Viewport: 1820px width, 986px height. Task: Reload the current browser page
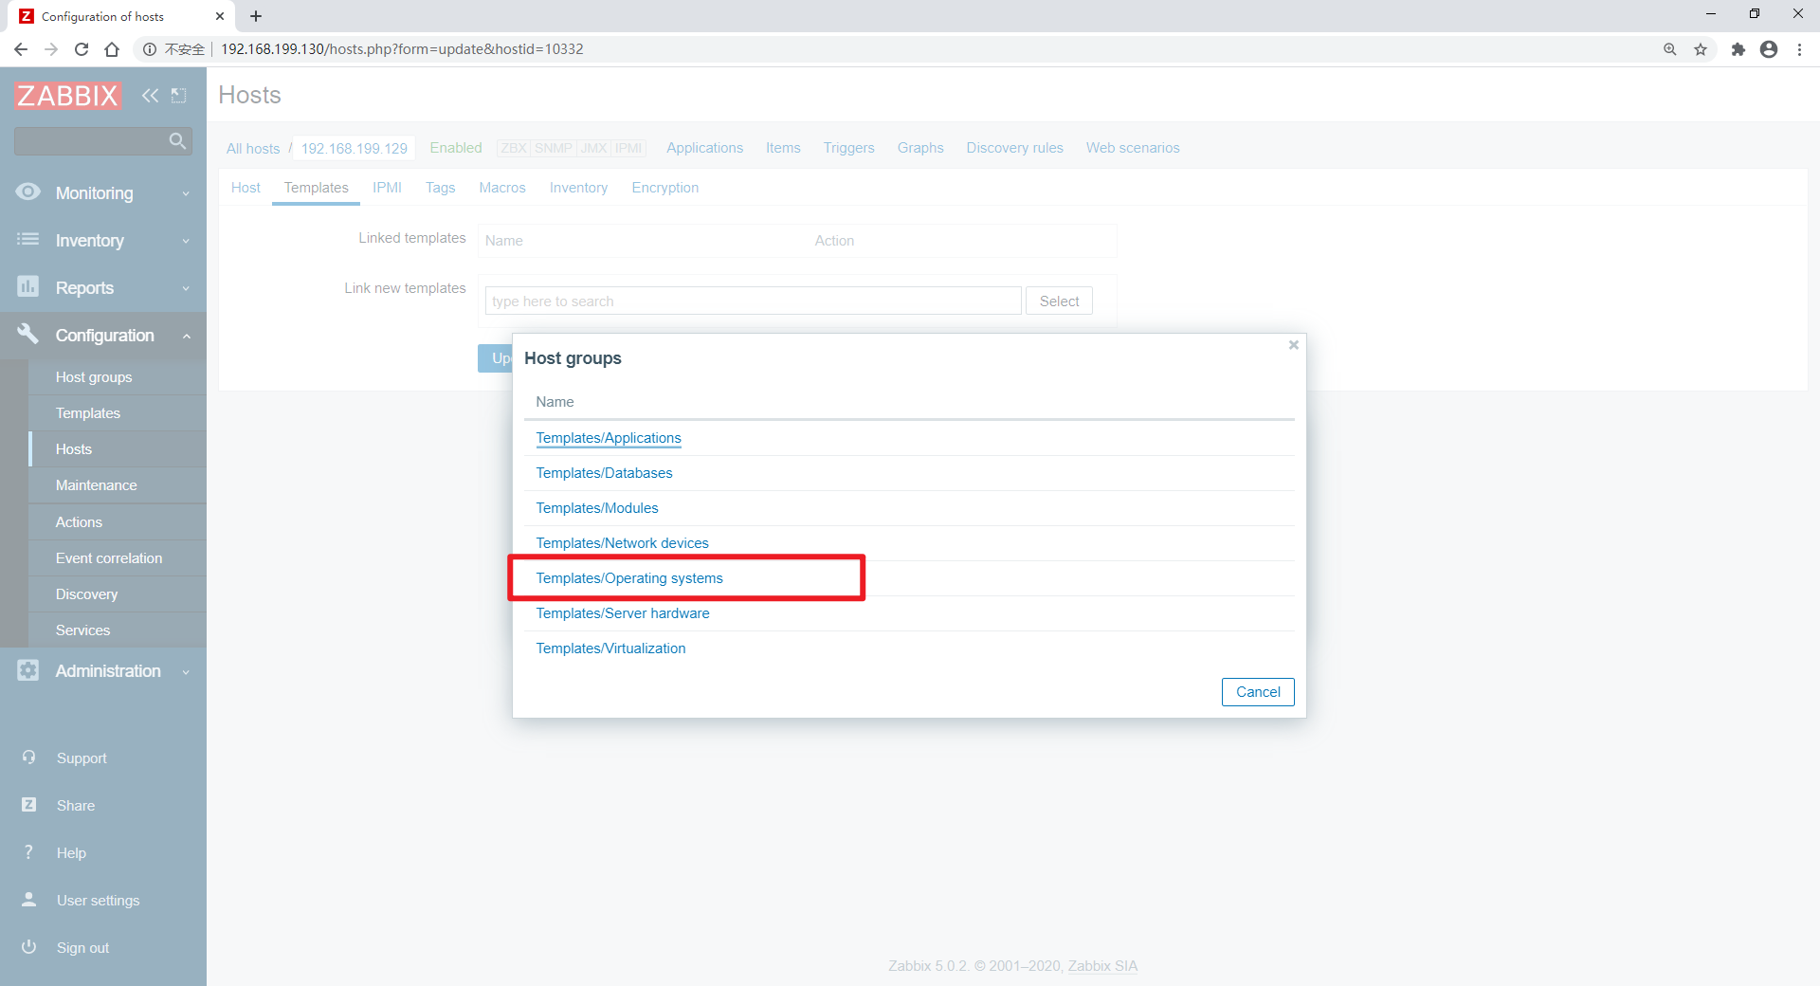tap(82, 49)
